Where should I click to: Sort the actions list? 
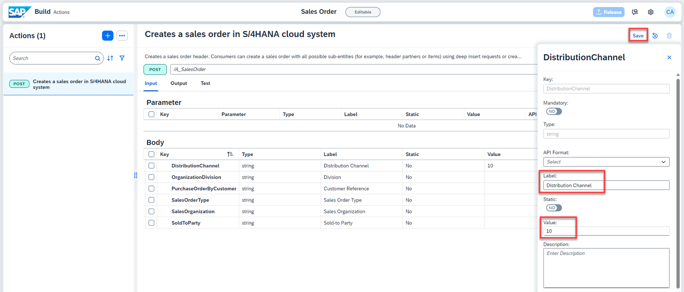pyautogui.click(x=110, y=58)
